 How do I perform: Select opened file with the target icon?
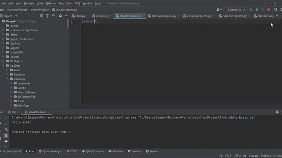pos(41,16)
